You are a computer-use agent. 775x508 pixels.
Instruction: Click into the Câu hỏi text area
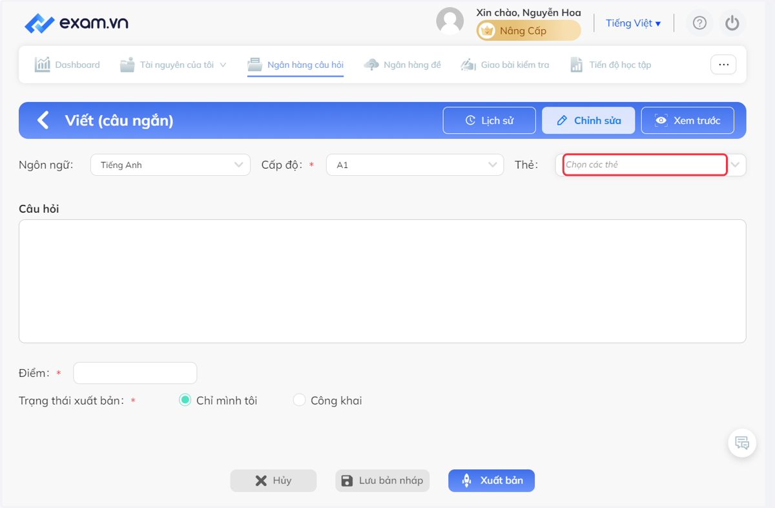pyautogui.click(x=382, y=281)
